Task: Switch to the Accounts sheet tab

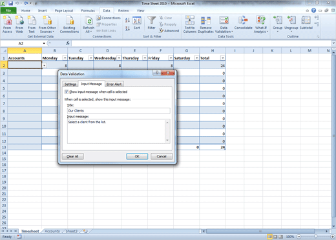Action: pos(52,231)
